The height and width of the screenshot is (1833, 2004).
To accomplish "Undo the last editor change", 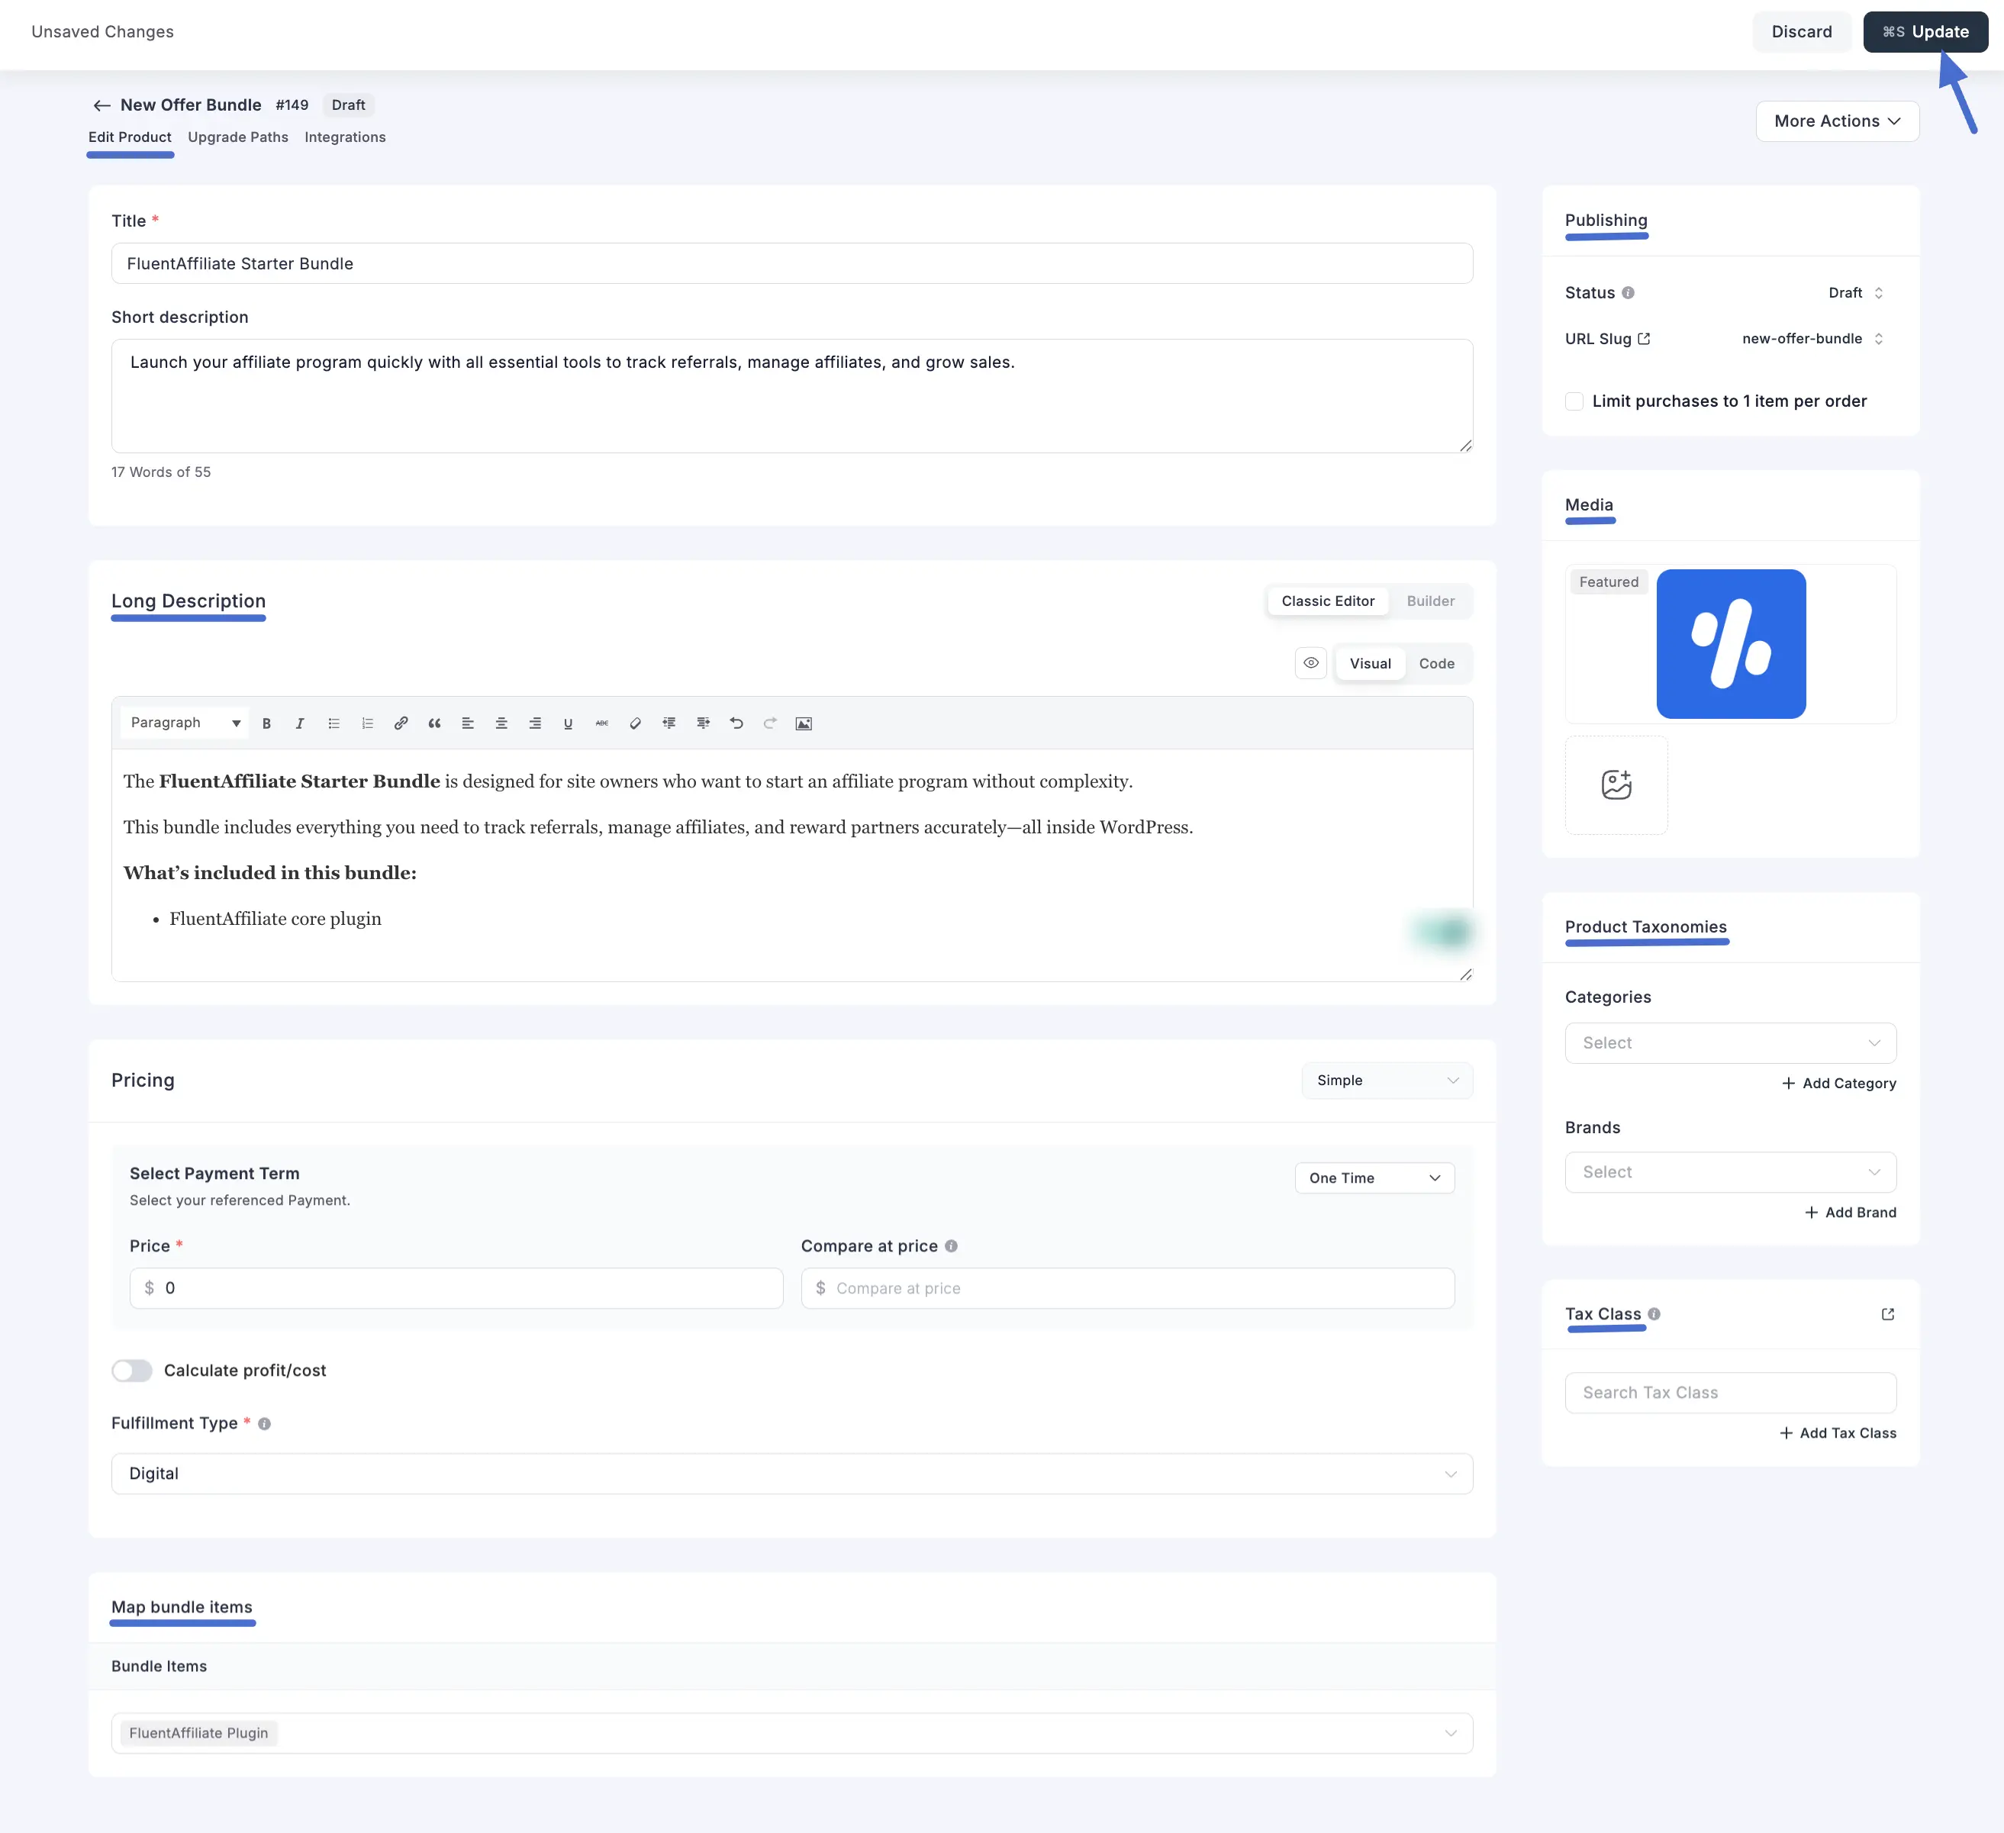I will click(x=736, y=723).
